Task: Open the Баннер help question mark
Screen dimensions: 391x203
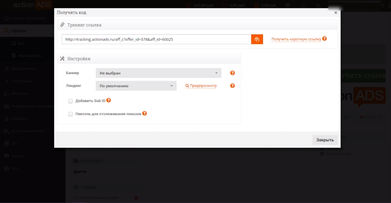Action: (232, 73)
